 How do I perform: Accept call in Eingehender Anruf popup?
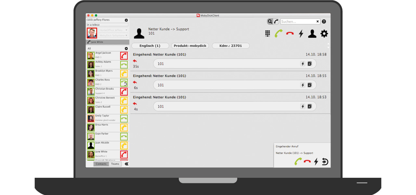tap(298, 161)
